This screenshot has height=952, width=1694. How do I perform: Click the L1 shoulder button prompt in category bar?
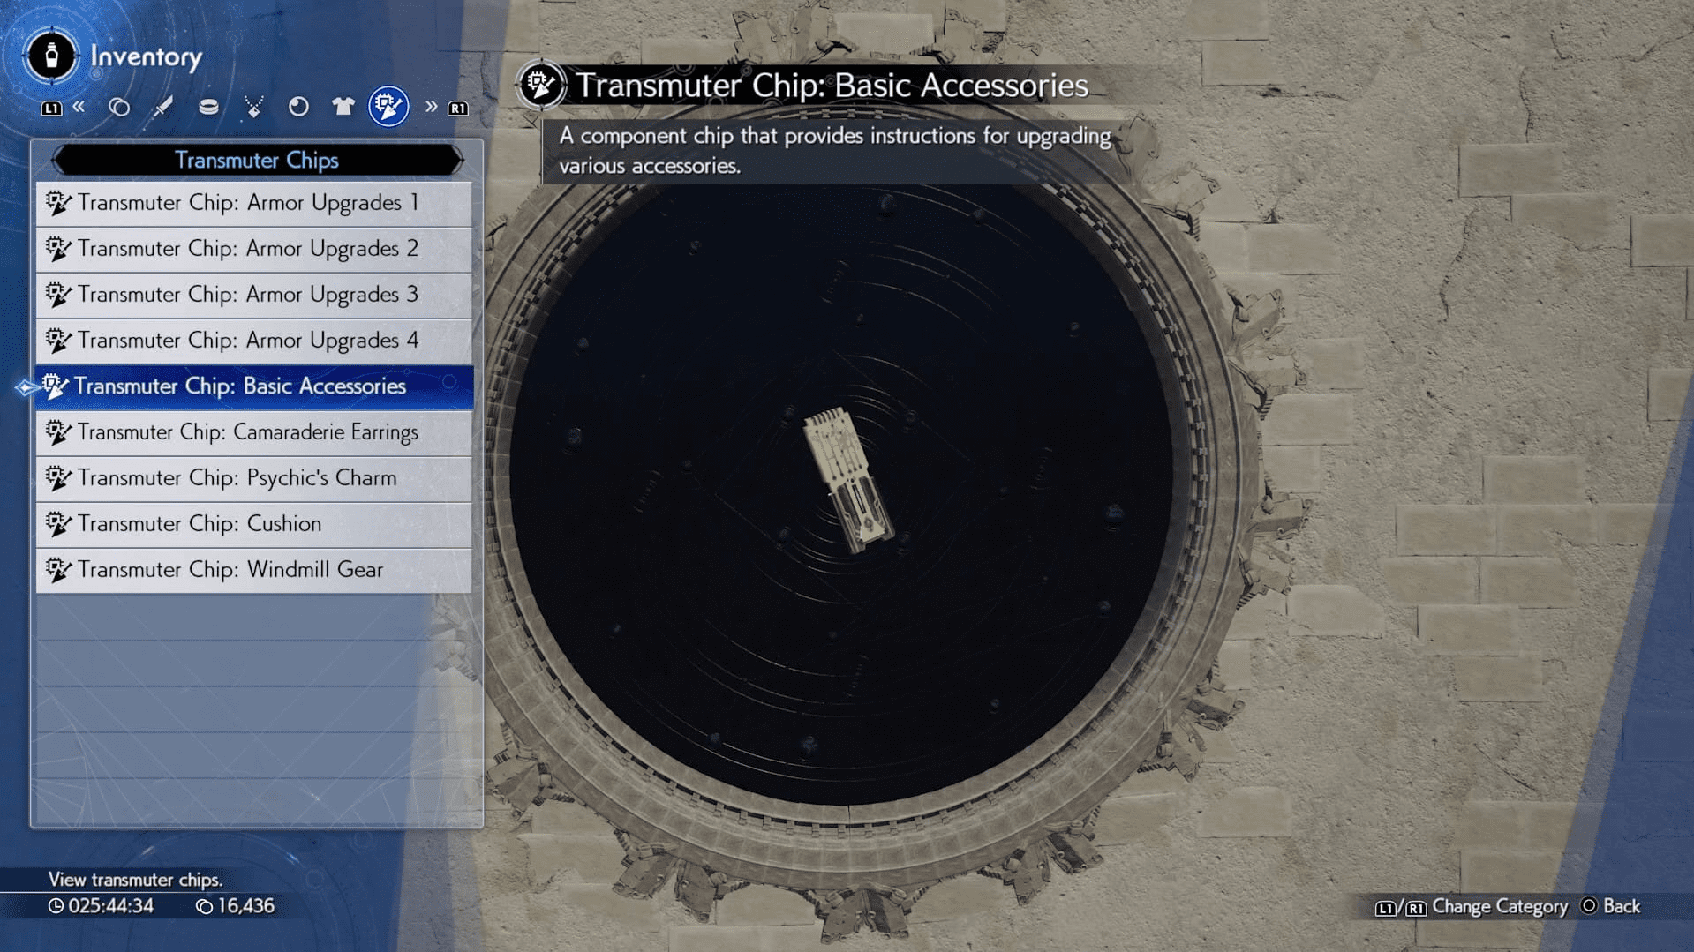click(x=51, y=109)
